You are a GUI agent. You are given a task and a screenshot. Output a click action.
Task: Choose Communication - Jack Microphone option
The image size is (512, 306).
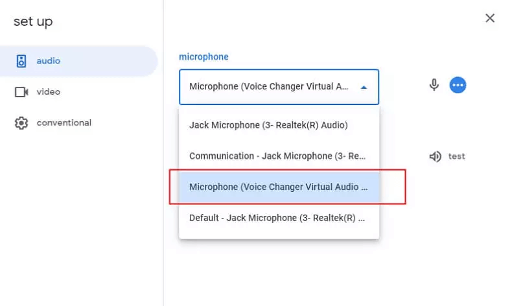(277, 156)
